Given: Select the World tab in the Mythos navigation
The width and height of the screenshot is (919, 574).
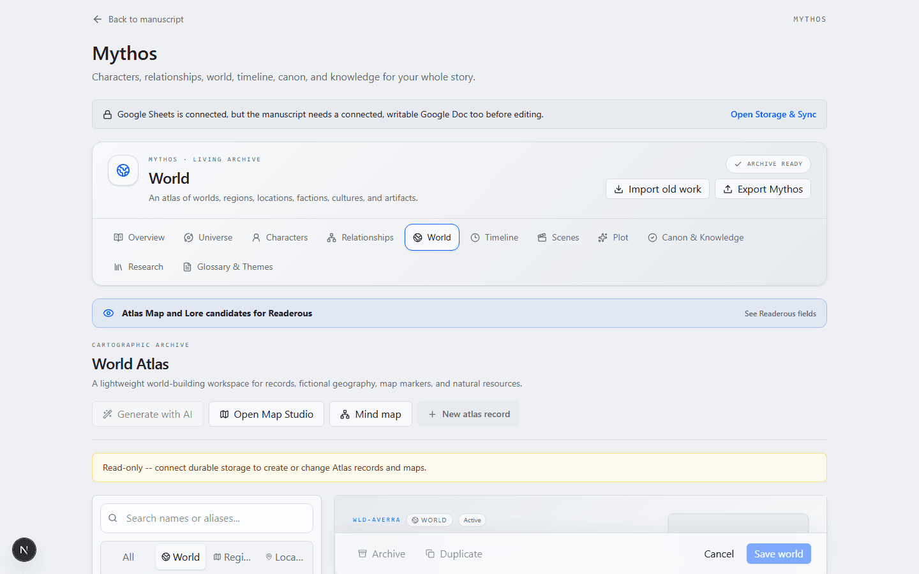Looking at the screenshot, I should click(432, 237).
